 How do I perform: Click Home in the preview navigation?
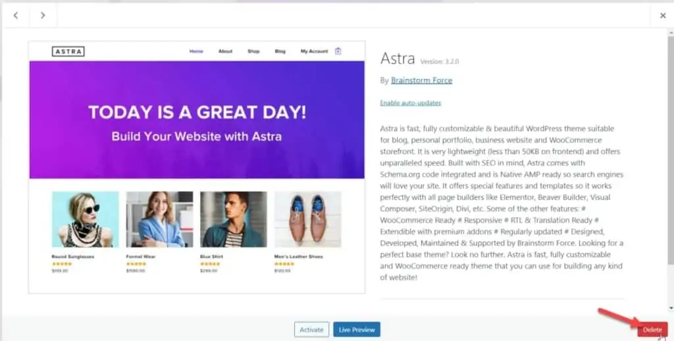coord(196,51)
